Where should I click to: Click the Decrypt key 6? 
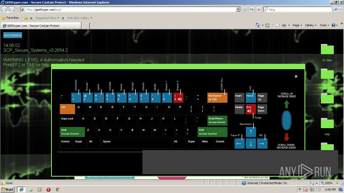(133, 98)
